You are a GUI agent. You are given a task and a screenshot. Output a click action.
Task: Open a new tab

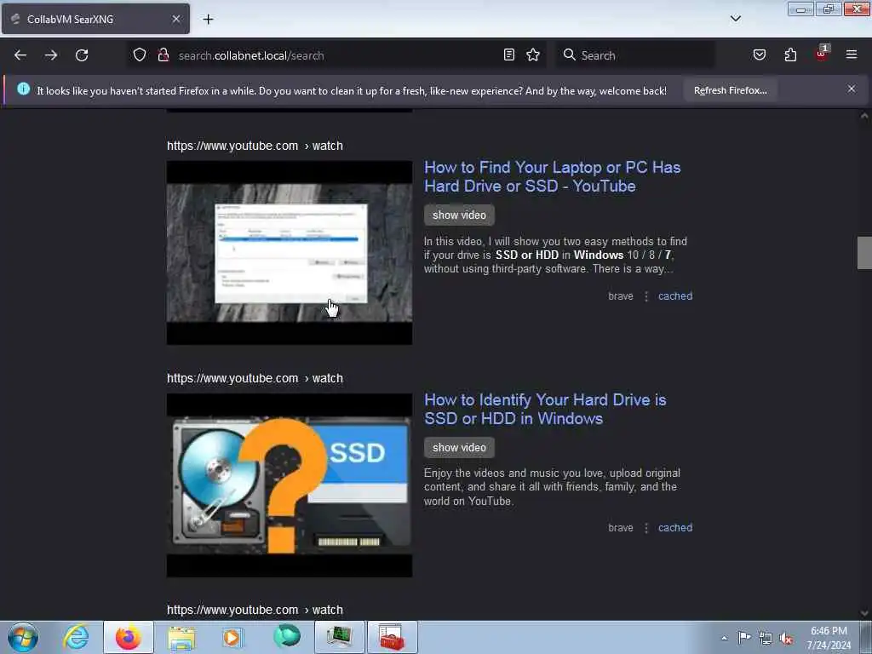(208, 20)
